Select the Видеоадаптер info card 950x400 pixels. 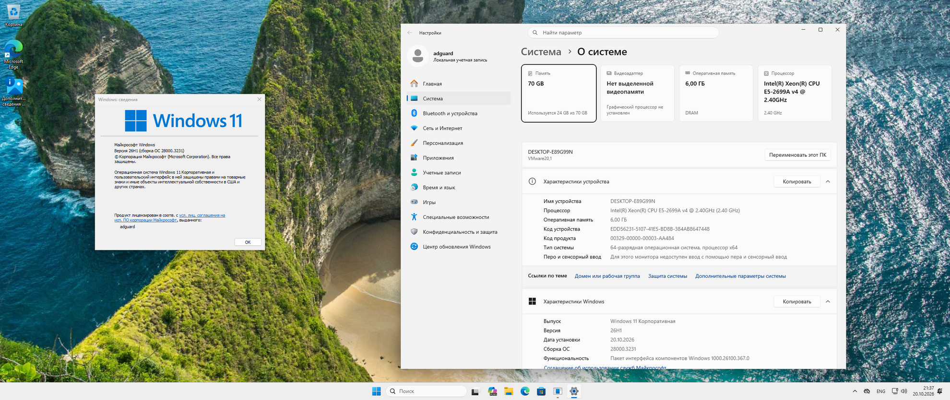coord(637,93)
